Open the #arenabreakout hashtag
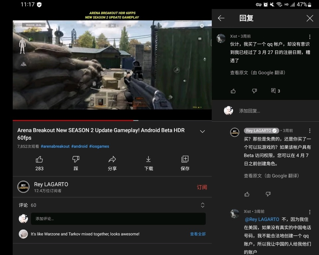This screenshot has height=255, width=319. pyautogui.click(x=55, y=146)
